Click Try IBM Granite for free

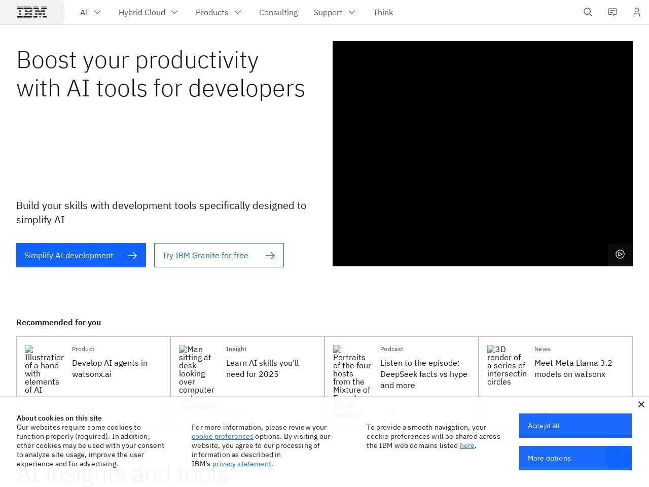tap(219, 255)
